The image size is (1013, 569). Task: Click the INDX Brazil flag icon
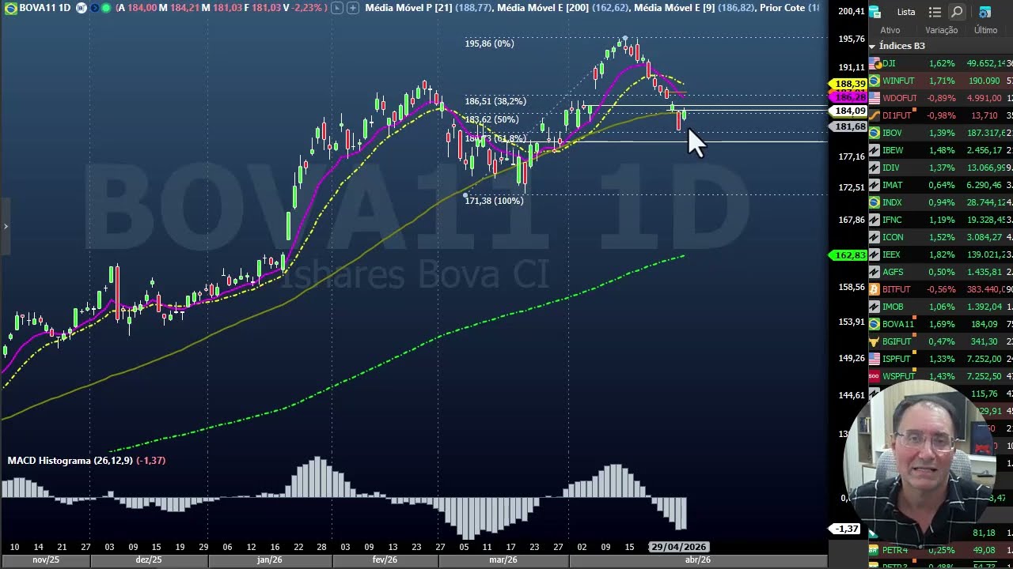coord(875,202)
